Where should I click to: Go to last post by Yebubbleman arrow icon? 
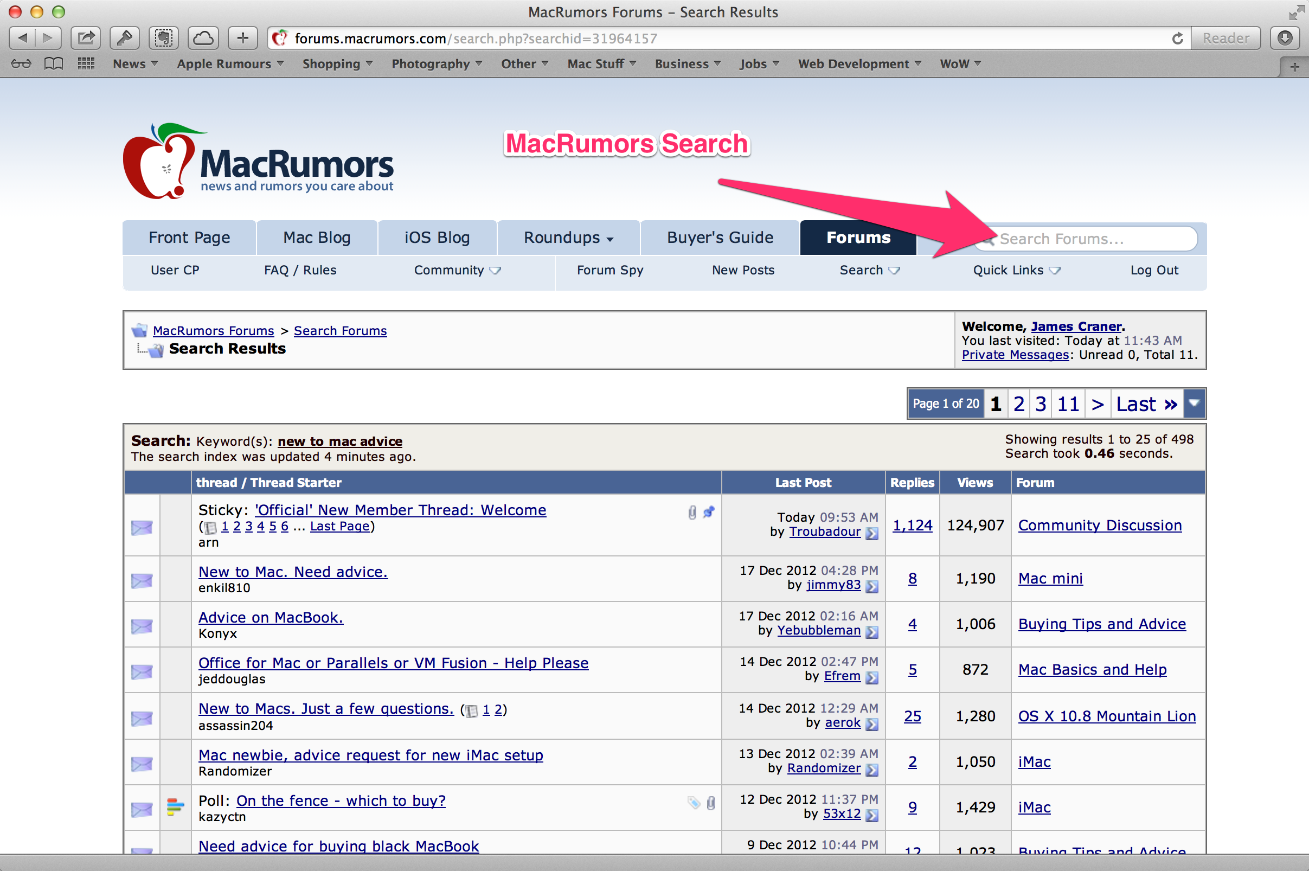click(x=872, y=632)
